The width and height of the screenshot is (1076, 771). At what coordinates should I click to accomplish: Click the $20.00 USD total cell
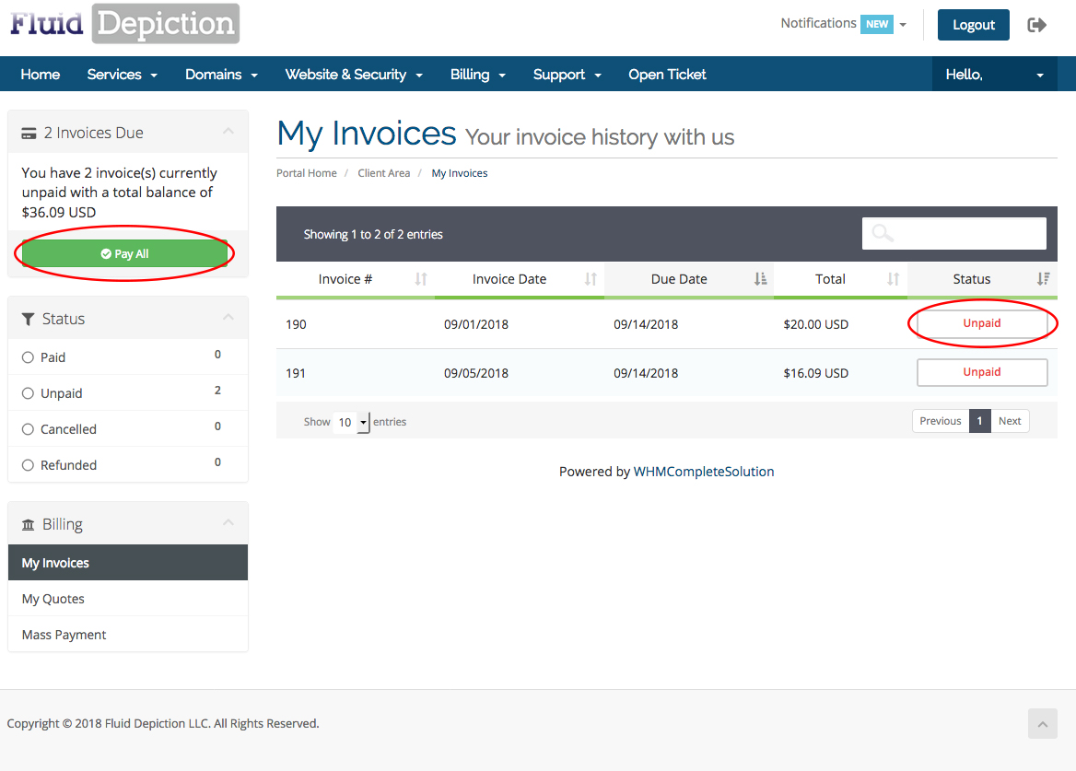point(816,323)
